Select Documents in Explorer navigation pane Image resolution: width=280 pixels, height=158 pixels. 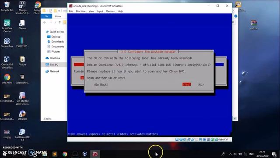tap(56, 47)
